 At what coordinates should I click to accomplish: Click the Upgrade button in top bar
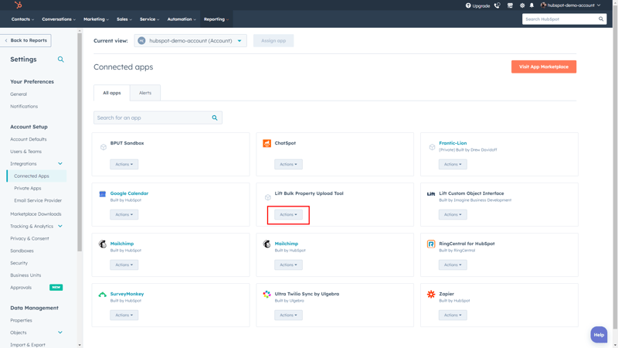[x=477, y=5]
